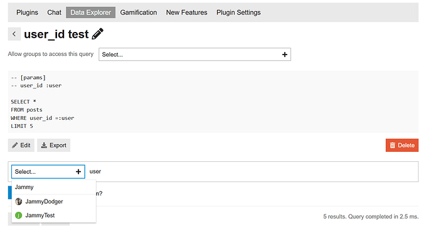Click the 'user' parameter label
The height and width of the screenshot is (229, 433).
click(95, 171)
